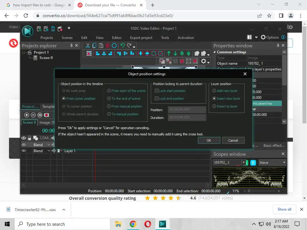Click the zoom slider handle in status bar

249,191
